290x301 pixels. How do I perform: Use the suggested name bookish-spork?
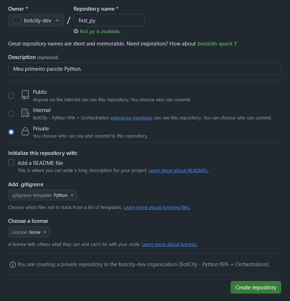point(215,44)
